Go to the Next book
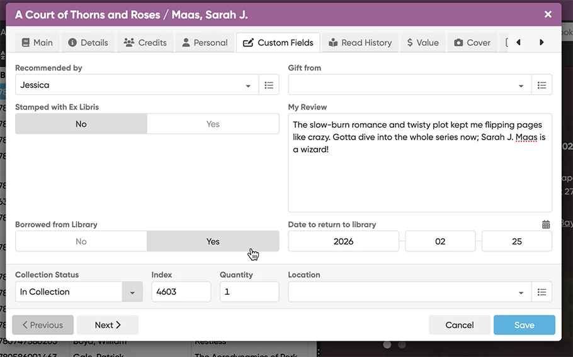The height and width of the screenshot is (357, 573). [x=107, y=325]
